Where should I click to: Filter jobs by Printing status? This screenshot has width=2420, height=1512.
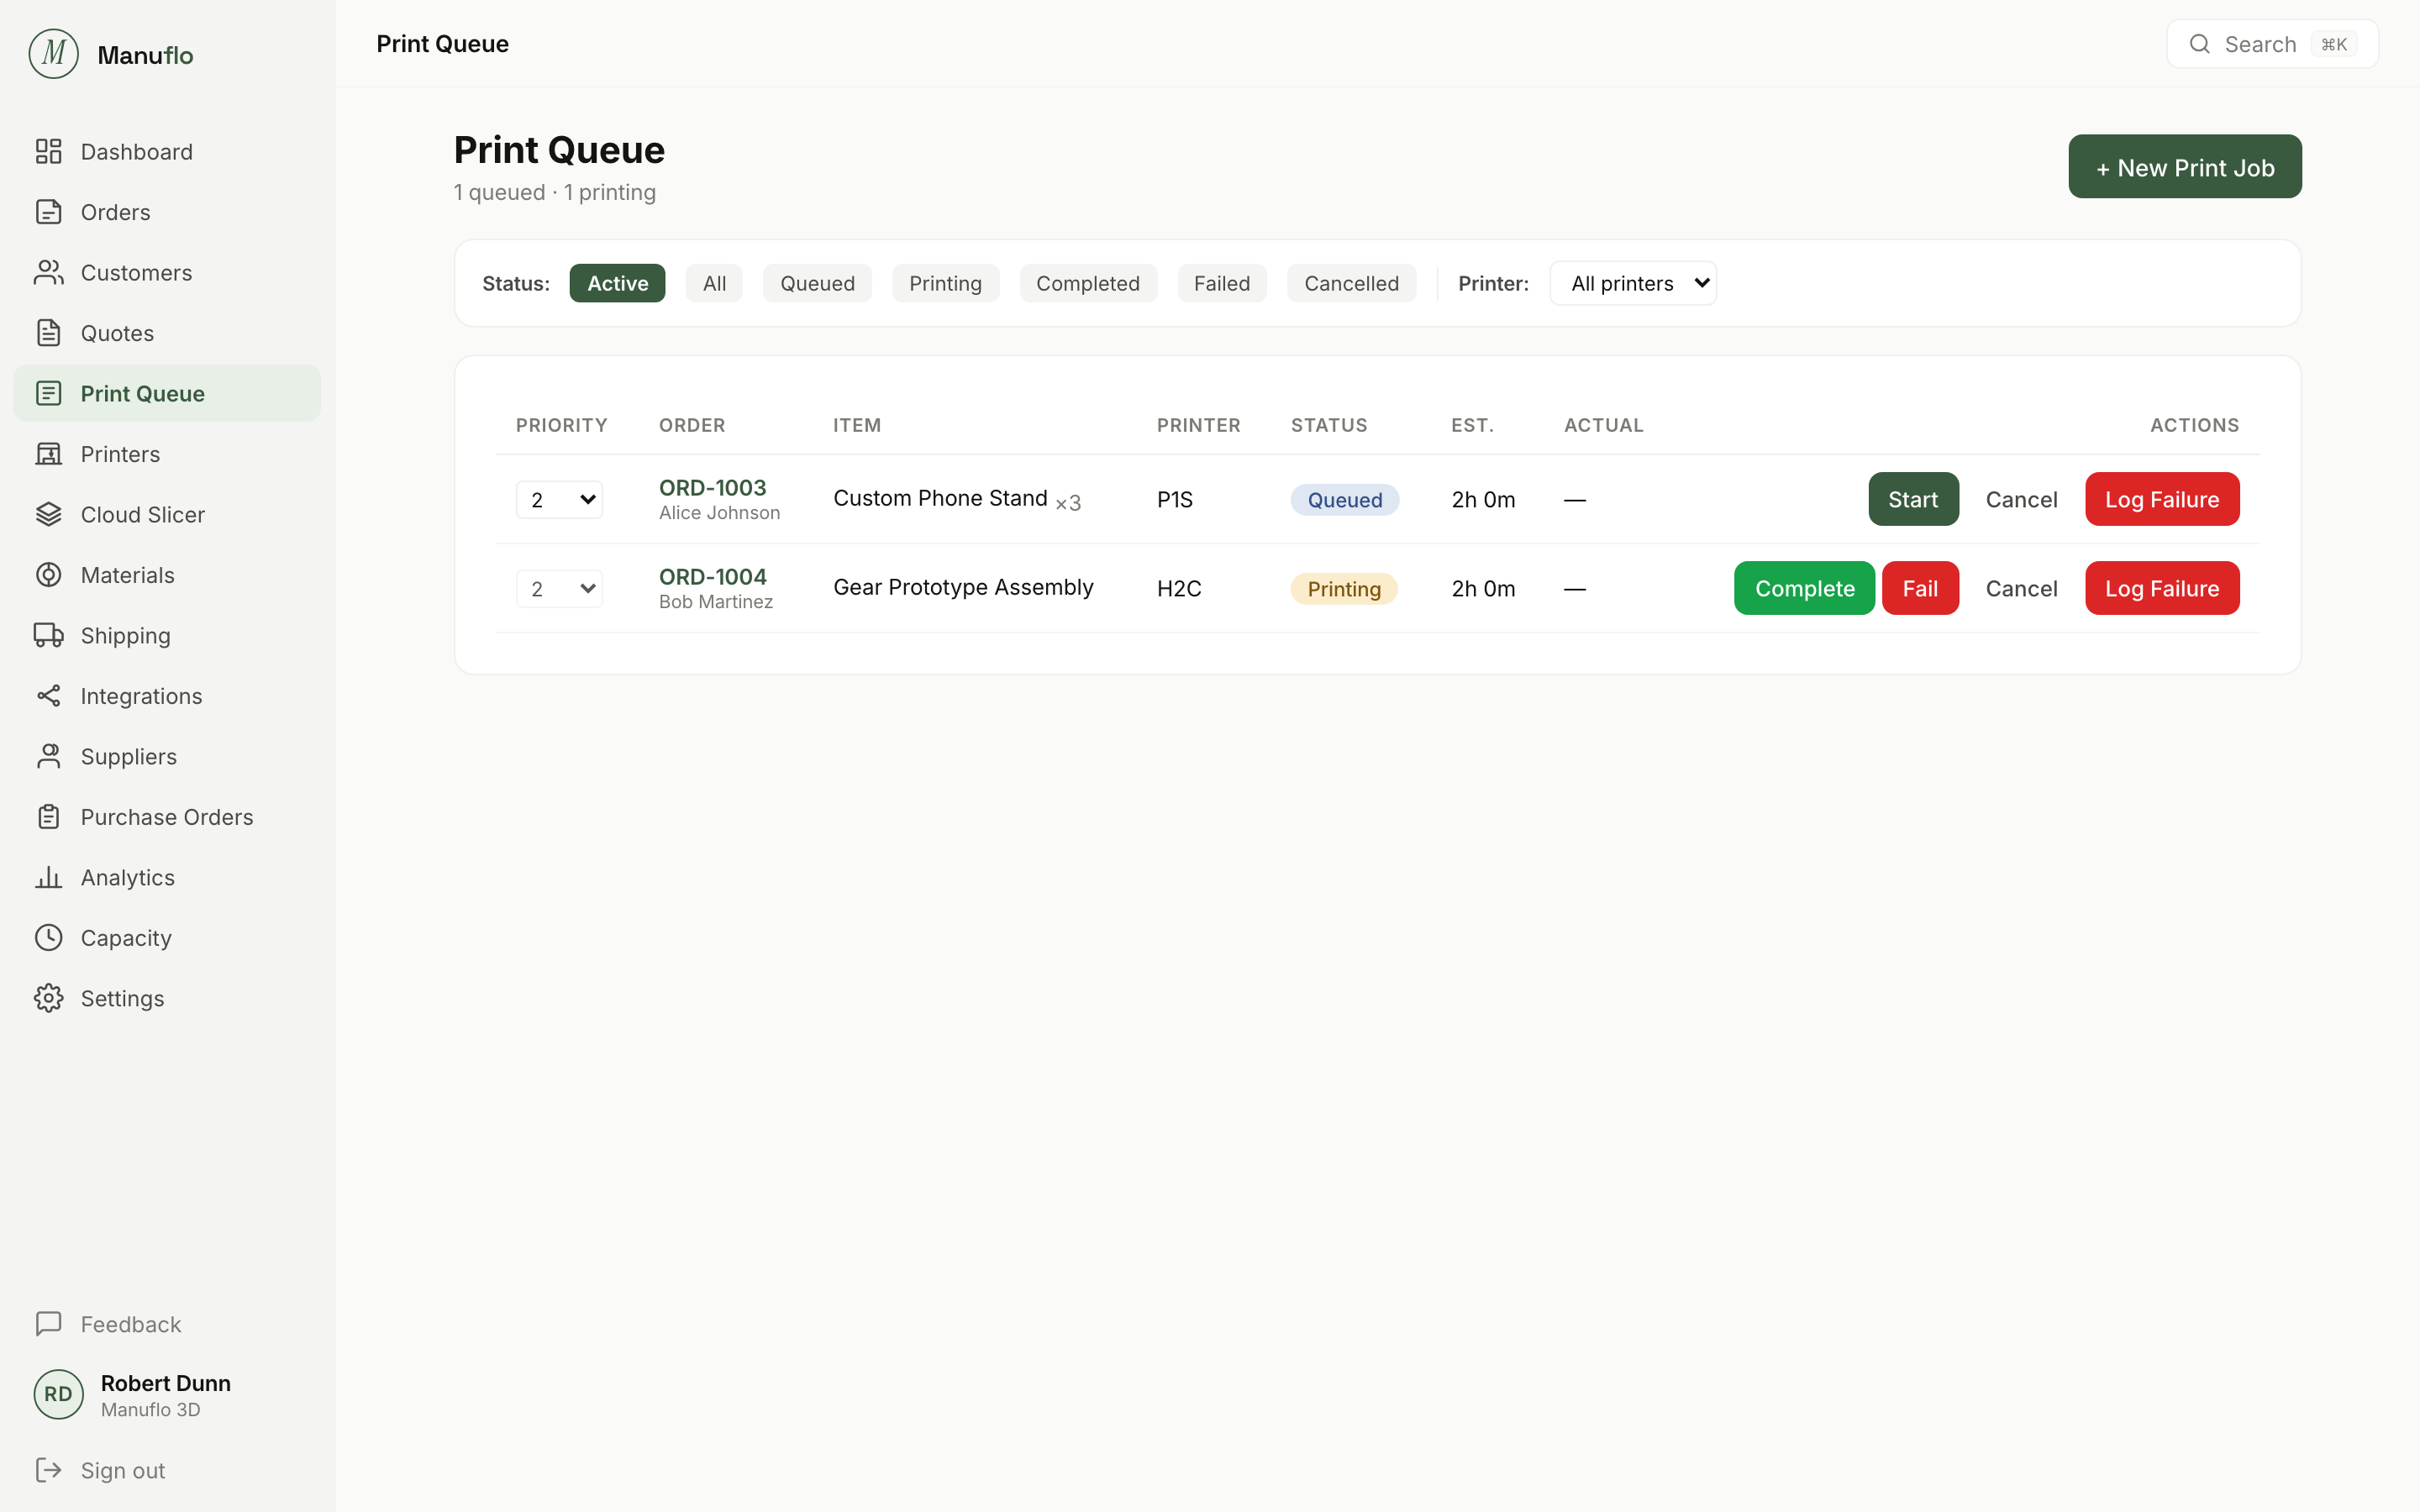(945, 283)
